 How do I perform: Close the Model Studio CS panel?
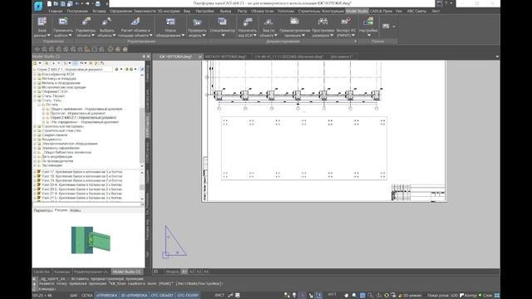click(149, 56)
